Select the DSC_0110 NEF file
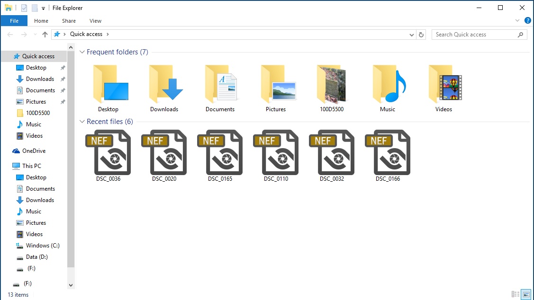This screenshot has width=534, height=300. 276,156
